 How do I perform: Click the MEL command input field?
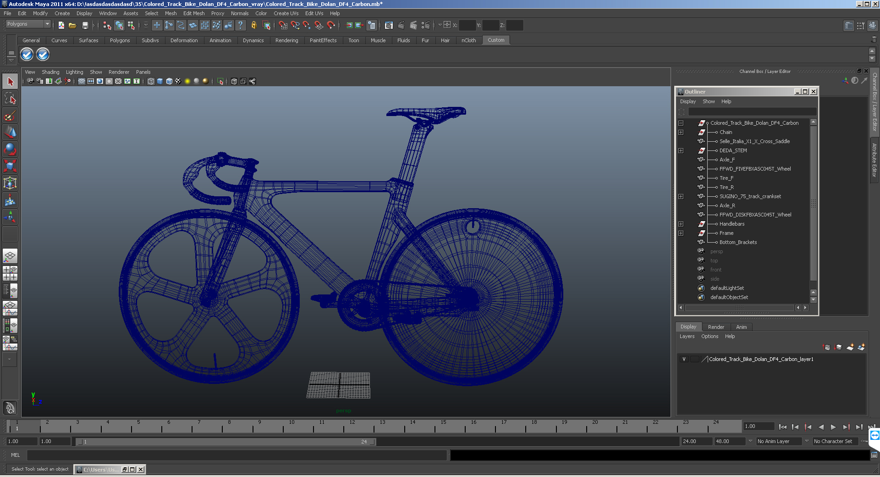pos(236,455)
